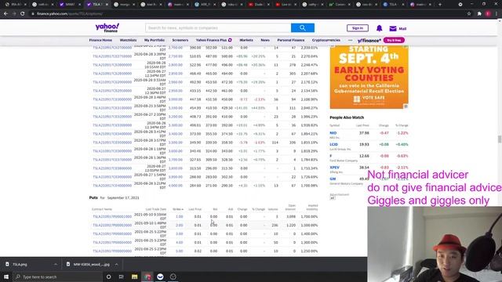Open the Chrome profile avatar
This screenshot has width=502, height=282.
[488, 14]
